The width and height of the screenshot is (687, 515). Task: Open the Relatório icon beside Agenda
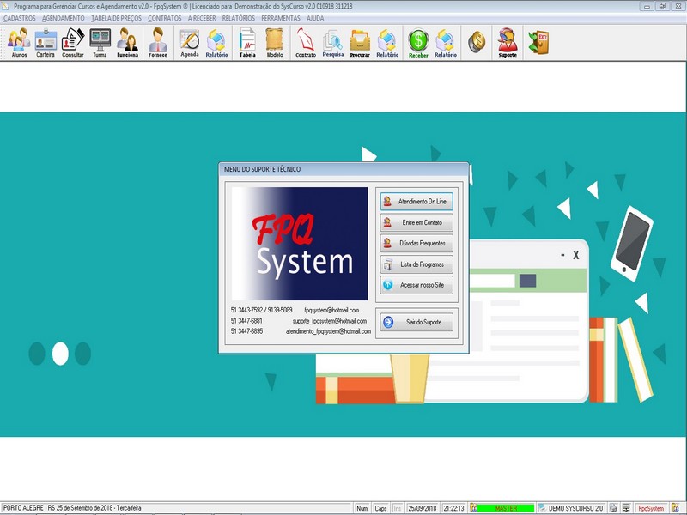pos(216,43)
